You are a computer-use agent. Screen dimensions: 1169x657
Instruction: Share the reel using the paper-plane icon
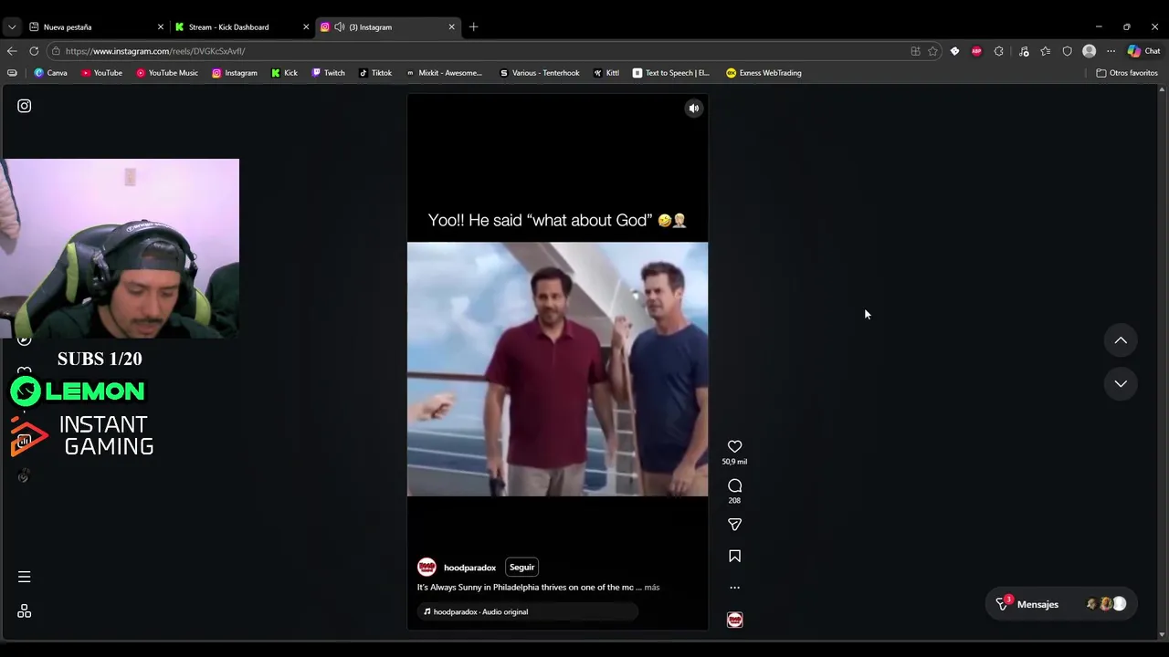pyautogui.click(x=734, y=525)
